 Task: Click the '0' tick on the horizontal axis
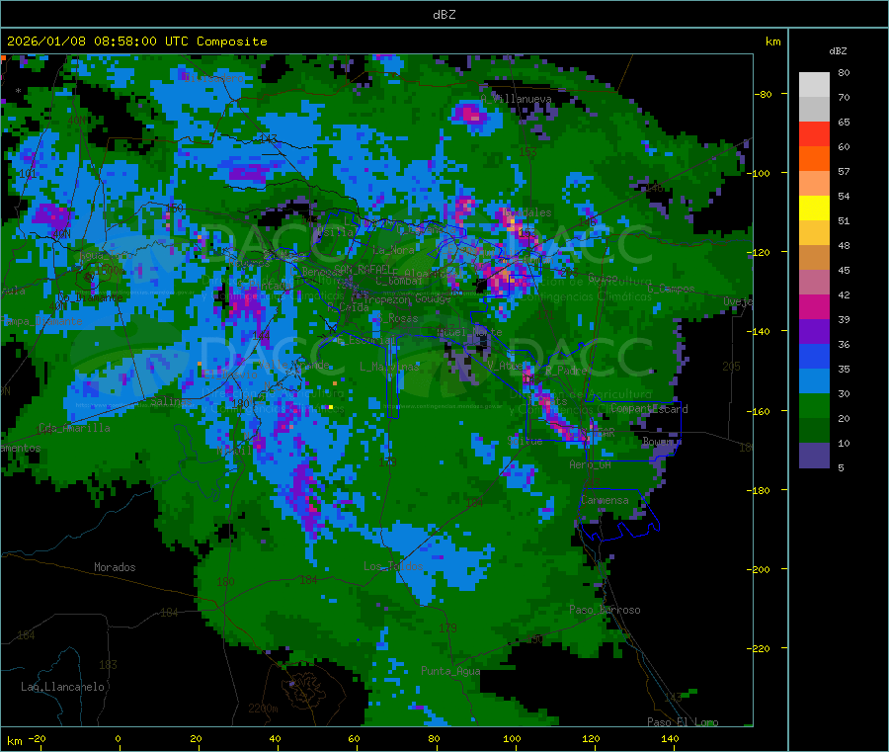pyautogui.click(x=118, y=739)
